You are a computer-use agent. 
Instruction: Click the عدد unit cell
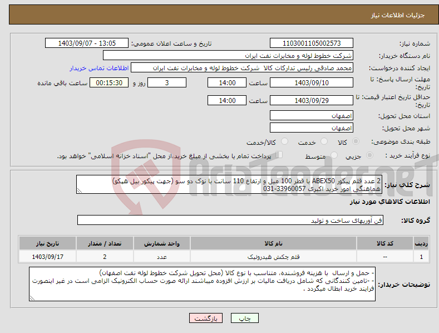(x=162, y=257)
